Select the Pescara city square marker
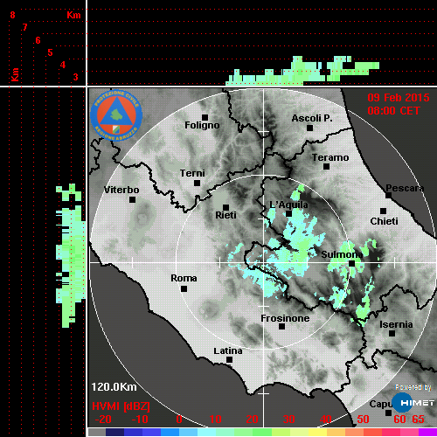The image size is (437, 437). tap(388, 196)
